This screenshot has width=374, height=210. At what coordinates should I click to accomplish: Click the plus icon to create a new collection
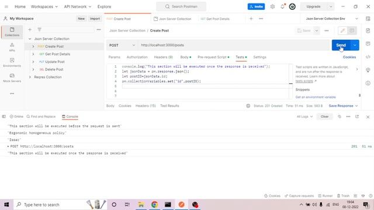[x=30, y=30]
